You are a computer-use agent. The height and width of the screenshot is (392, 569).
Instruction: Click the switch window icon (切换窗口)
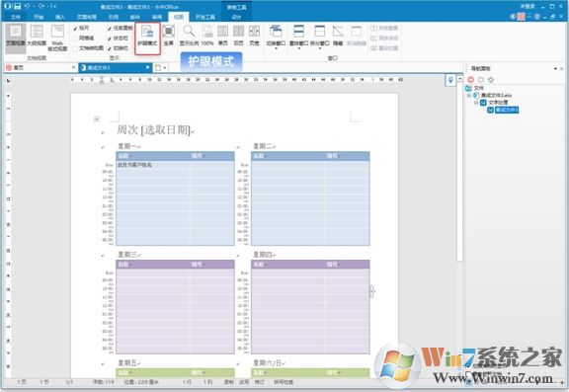[276, 32]
